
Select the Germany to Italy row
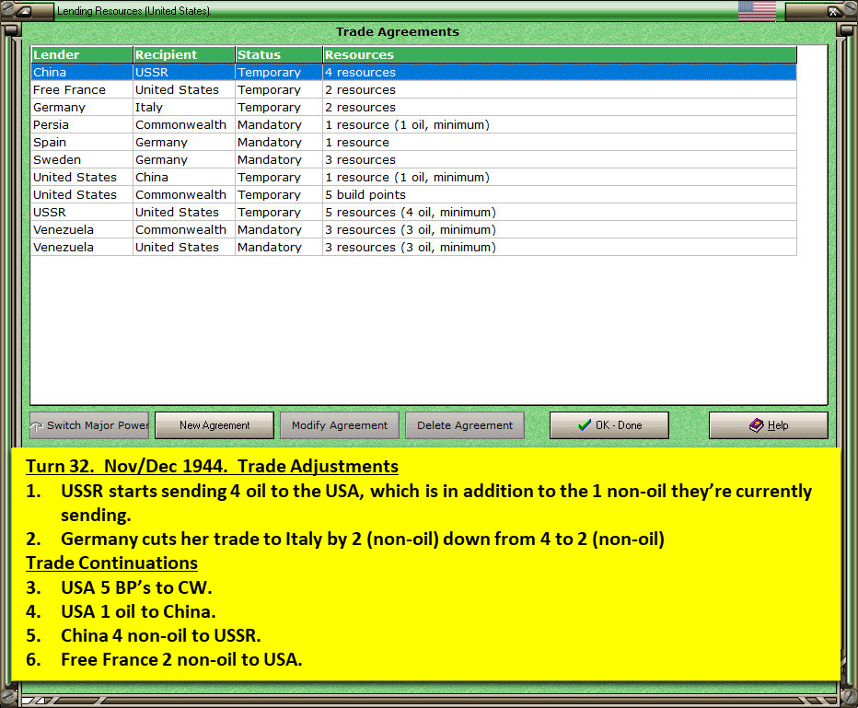click(x=413, y=107)
